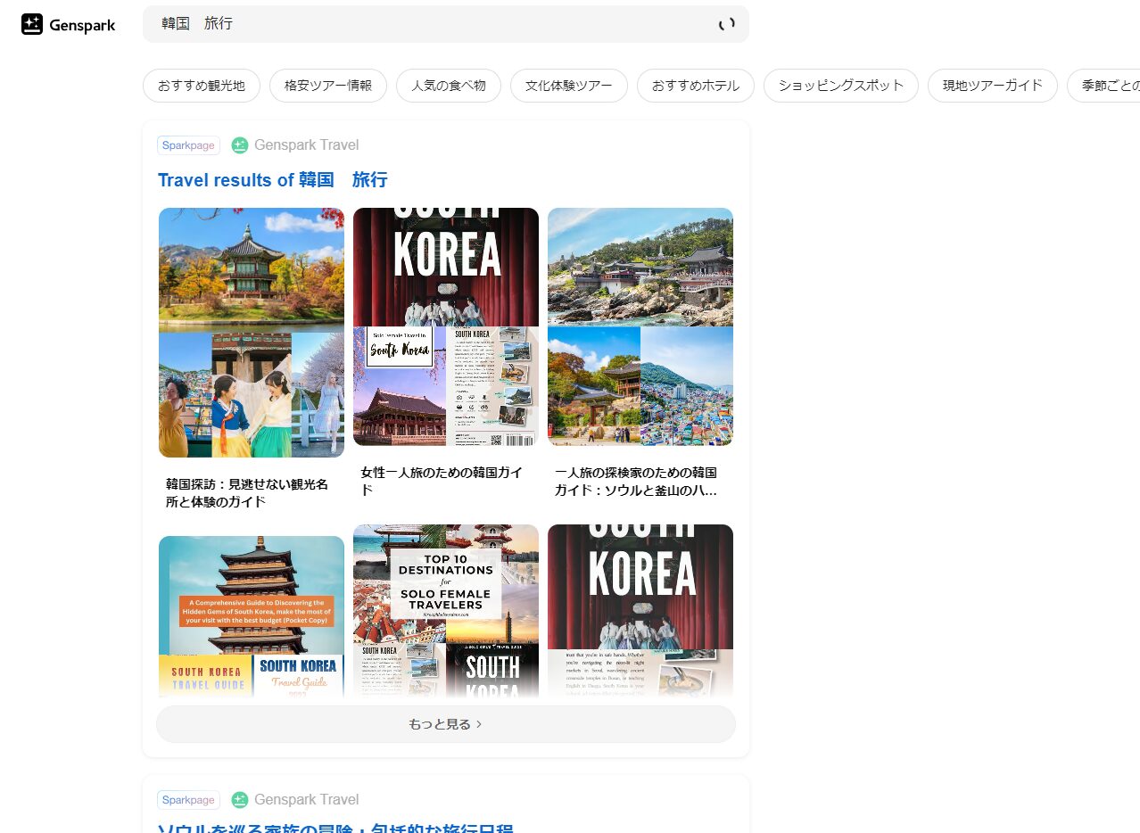Click the search field containing 韓国 旅行
Image resolution: width=1140 pixels, height=833 pixels.
[x=428, y=24]
